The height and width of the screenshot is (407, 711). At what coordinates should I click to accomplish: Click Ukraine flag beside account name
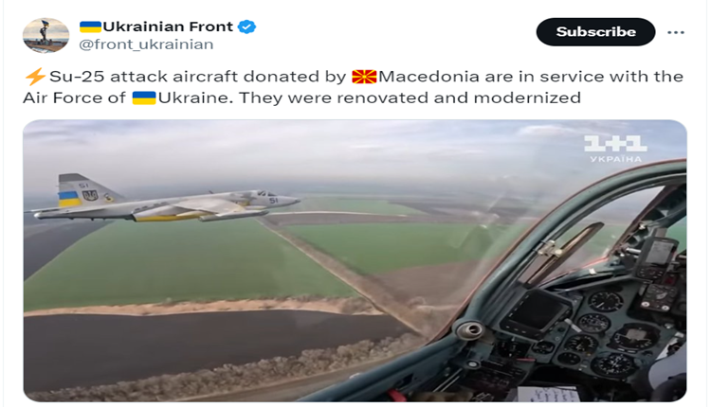(90, 27)
